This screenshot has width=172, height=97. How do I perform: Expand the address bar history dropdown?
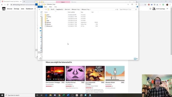click(116, 9)
